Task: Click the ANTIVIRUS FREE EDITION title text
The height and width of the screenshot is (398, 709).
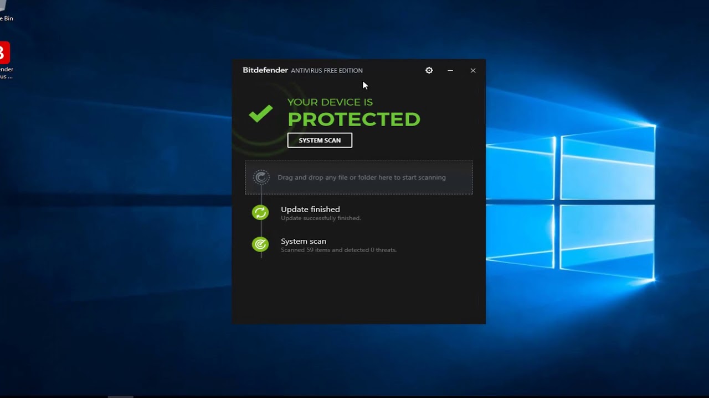Action: (327, 71)
